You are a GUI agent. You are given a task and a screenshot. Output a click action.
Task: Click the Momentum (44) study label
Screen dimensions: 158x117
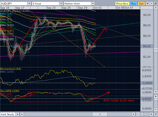point(11,69)
